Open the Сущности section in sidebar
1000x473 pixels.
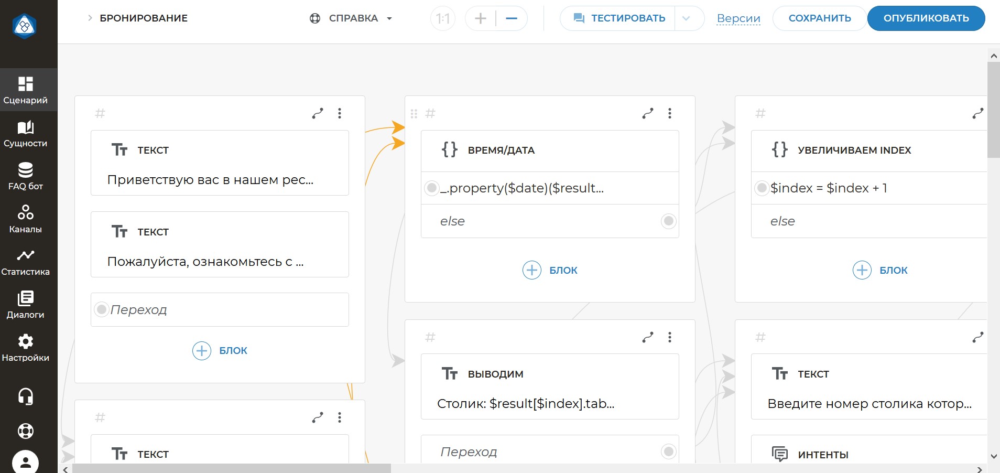tap(25, 134)
